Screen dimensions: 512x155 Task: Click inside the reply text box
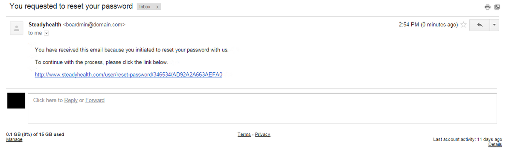tap(262, 109)
